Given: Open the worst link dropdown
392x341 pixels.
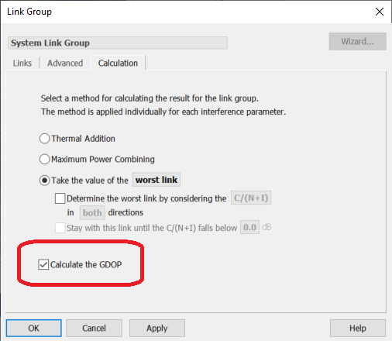Looking at the screenshot, I should [x=156, y=180].
